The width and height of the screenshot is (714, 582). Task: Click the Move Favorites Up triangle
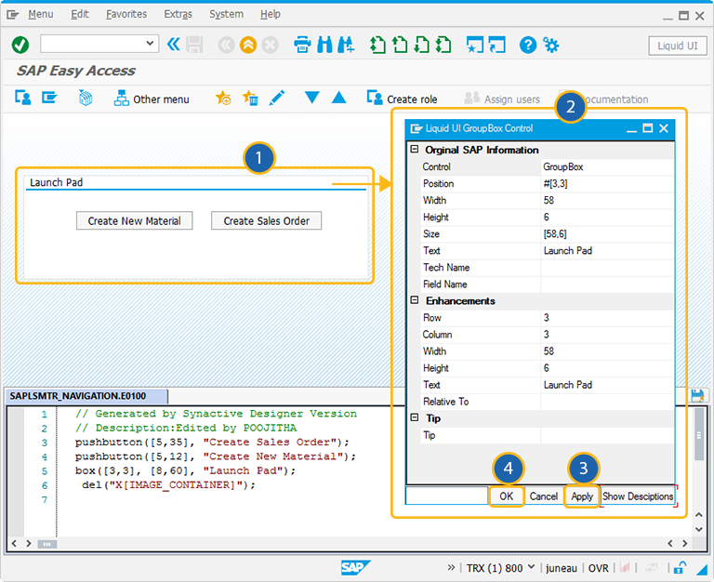(338, 98)
